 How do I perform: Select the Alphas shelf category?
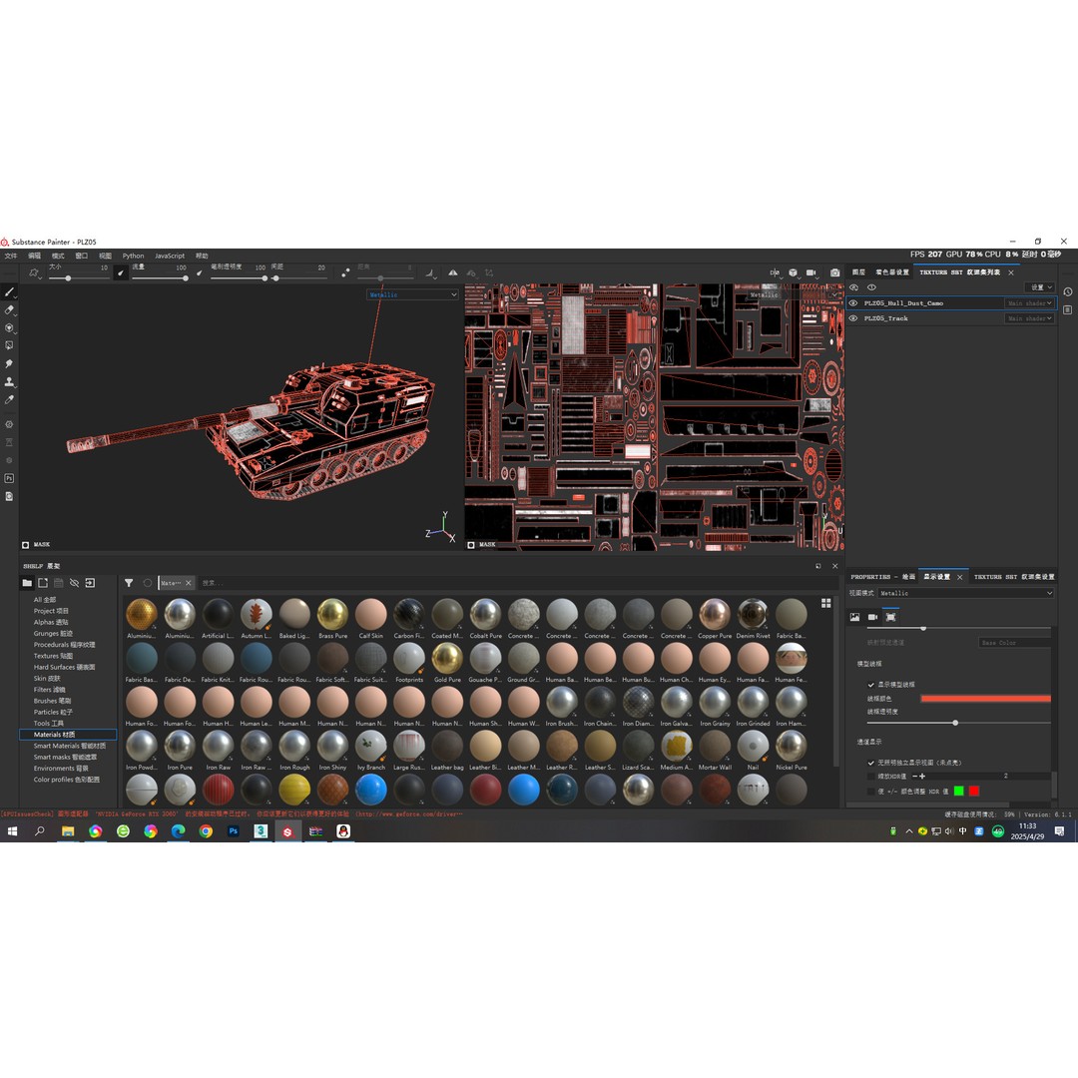[x=52, y=622]
